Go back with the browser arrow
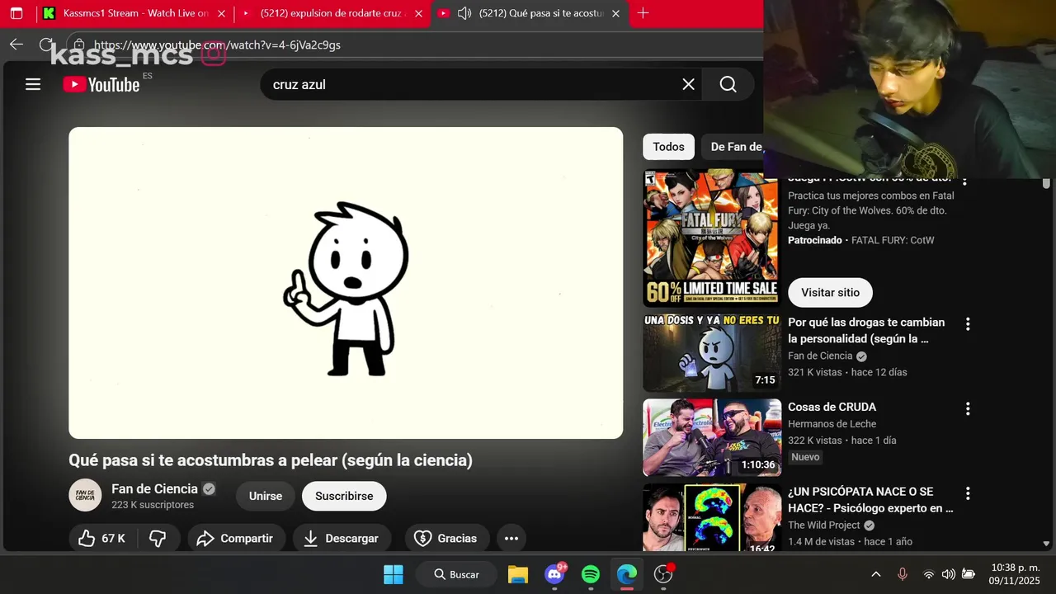 (16, 45)
